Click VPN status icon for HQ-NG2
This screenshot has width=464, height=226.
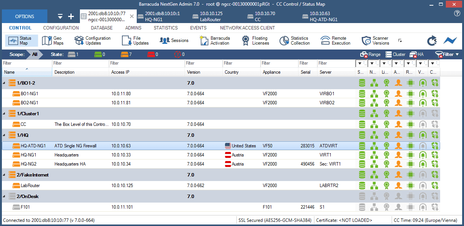[x=422, y=164]
